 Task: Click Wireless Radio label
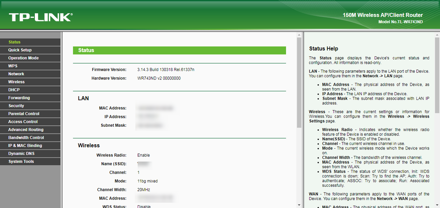111,155
